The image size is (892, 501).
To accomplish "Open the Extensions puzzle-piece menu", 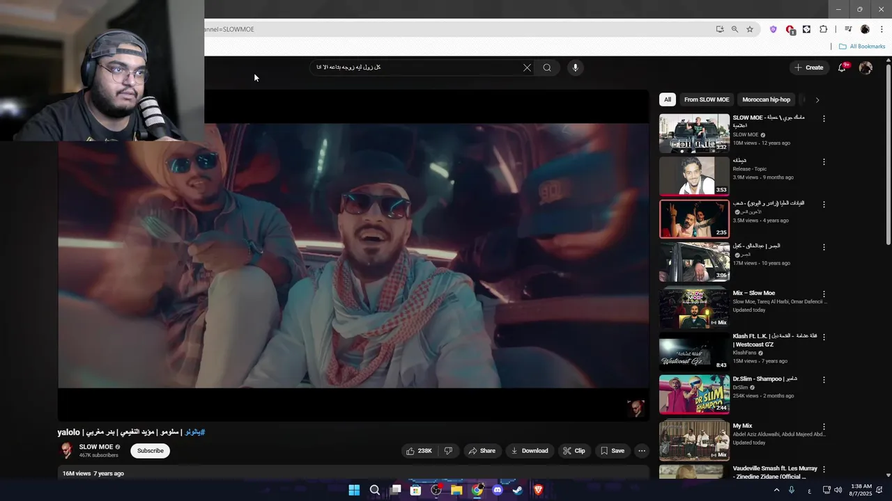I will 823,29.
